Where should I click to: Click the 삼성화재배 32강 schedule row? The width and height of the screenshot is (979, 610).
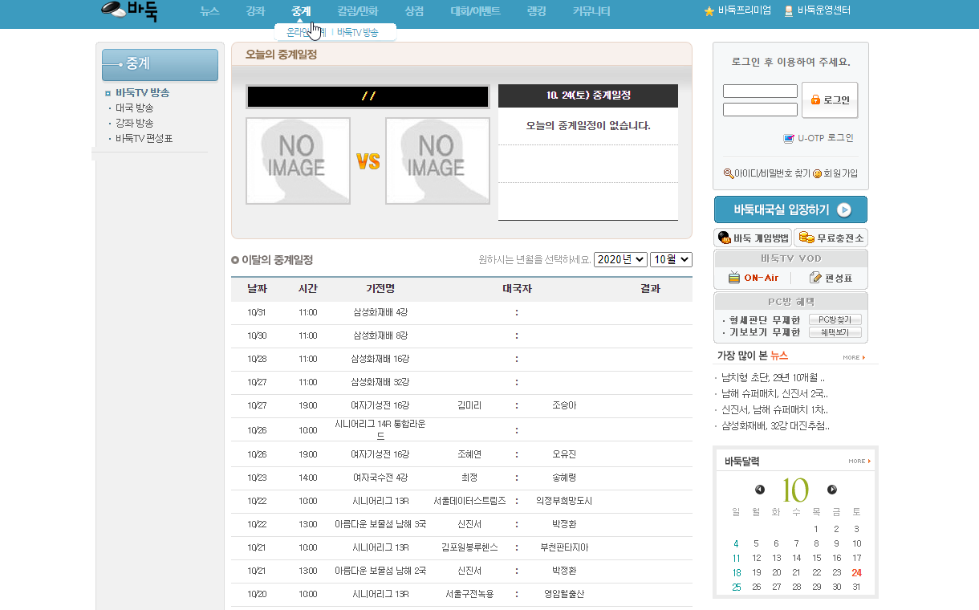coord(461,382)
